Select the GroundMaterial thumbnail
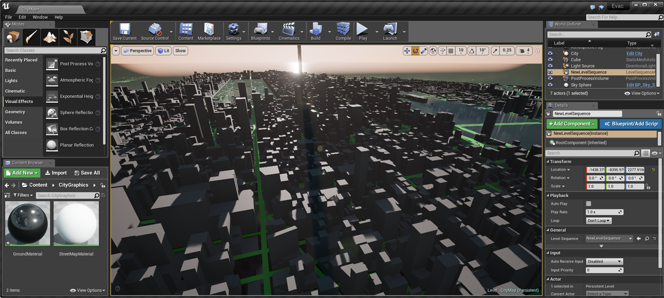The height and width of the screenshot is (298, 664). tap(28, 223)
